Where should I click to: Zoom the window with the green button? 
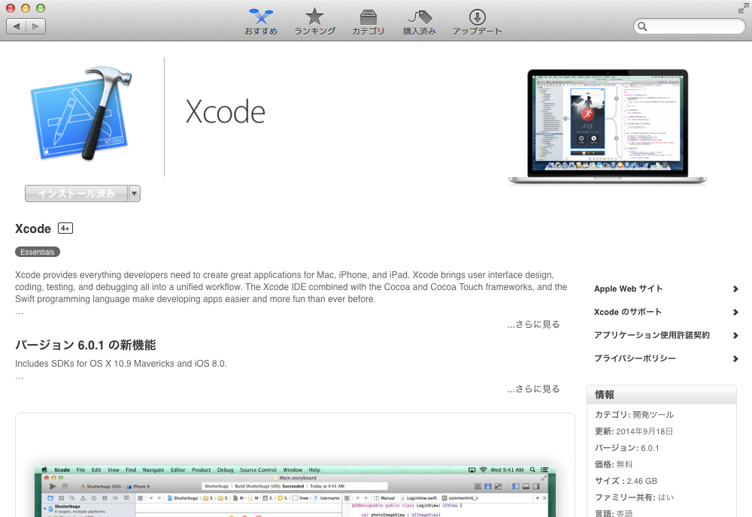[41, 8]
